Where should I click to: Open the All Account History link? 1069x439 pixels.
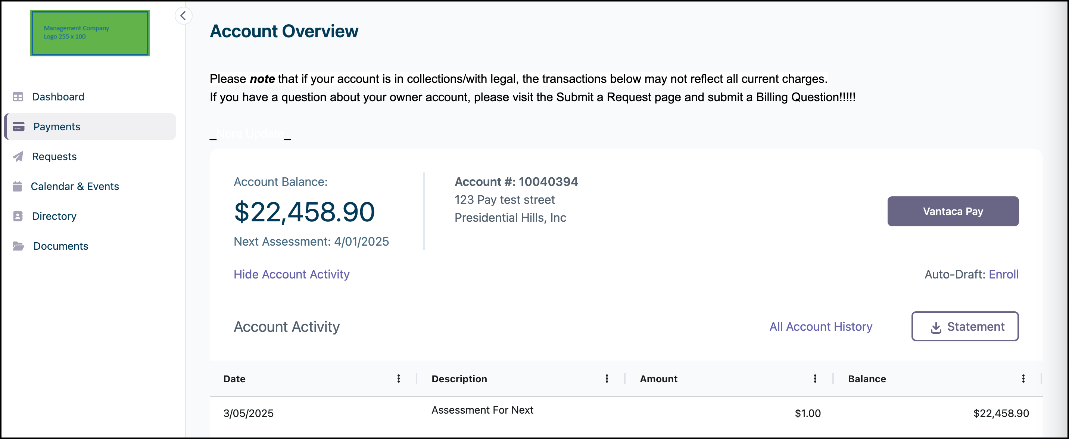(820, 327)
